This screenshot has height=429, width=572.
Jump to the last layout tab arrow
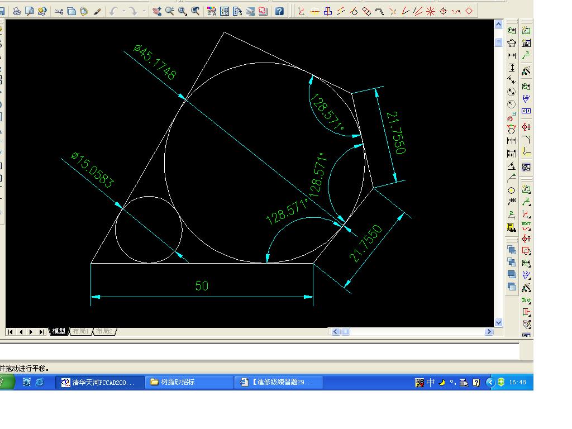(x=41, y=332)
